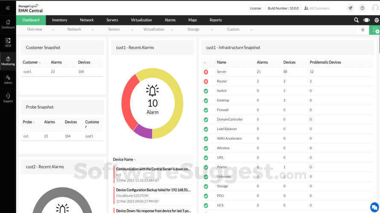Viewport: 380px width, 213px height.
Task: Open probe ro1 in Probe Snapshot
Action: [x=26, y=136]
